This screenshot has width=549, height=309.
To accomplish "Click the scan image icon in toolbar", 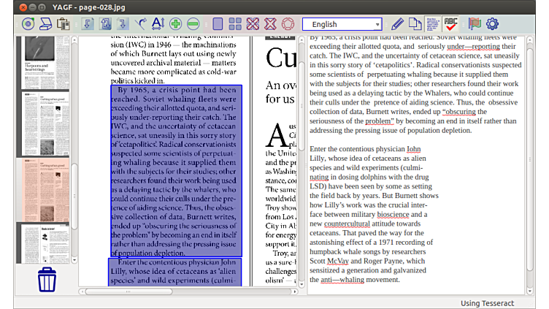I will pos(45,24).
